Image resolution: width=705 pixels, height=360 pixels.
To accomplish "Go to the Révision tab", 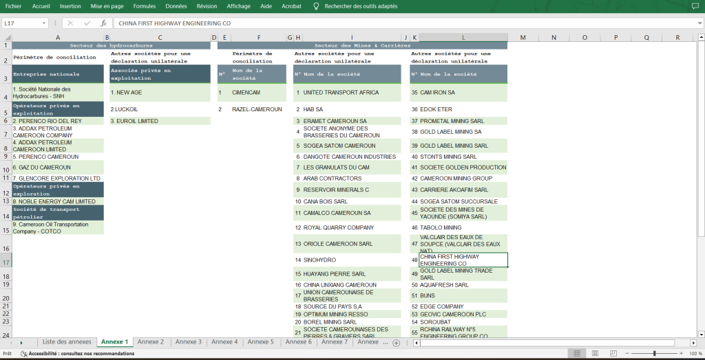I will click(207, 6).
